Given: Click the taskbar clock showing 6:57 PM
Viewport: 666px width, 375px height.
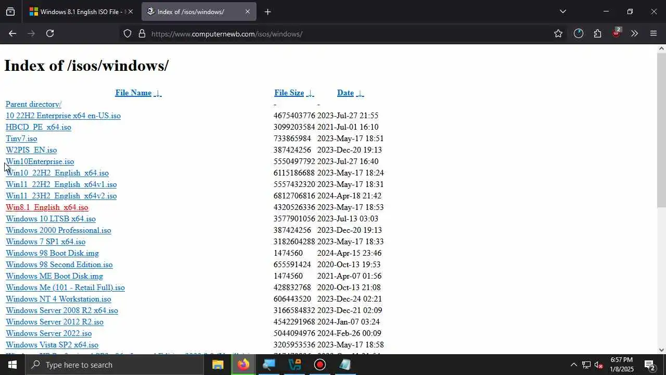Looking at the screenshot, I should 622,365.
